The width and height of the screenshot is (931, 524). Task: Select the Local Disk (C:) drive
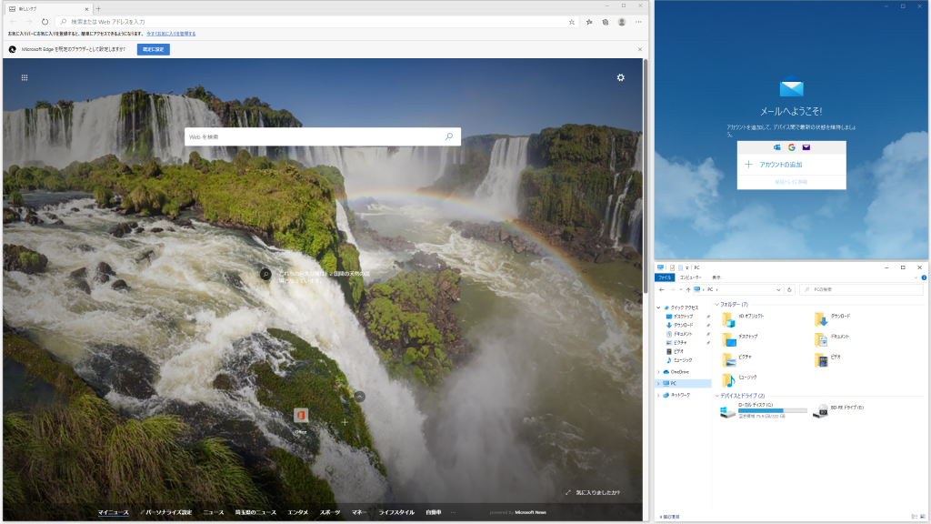coord(763,410)
